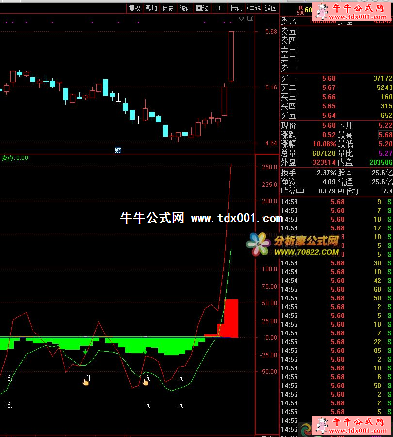The image size is (393, 437).
Task: Open the F10 company info page
Action: [219, 9]
